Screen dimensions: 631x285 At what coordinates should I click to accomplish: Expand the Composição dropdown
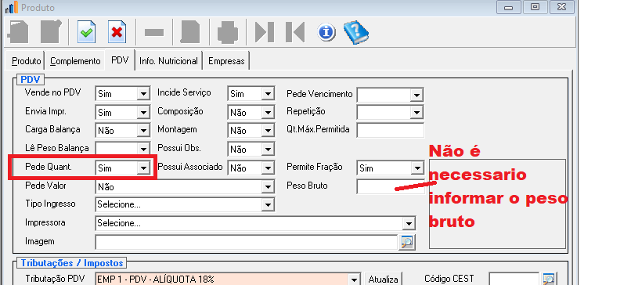268,112
